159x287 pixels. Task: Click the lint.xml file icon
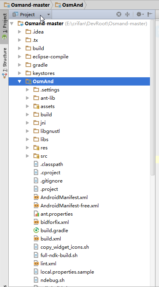[x=36, y=264]
